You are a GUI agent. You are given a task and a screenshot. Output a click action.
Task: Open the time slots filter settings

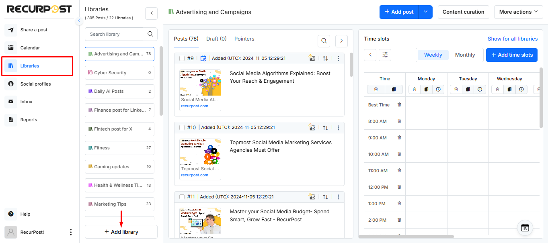385,55
